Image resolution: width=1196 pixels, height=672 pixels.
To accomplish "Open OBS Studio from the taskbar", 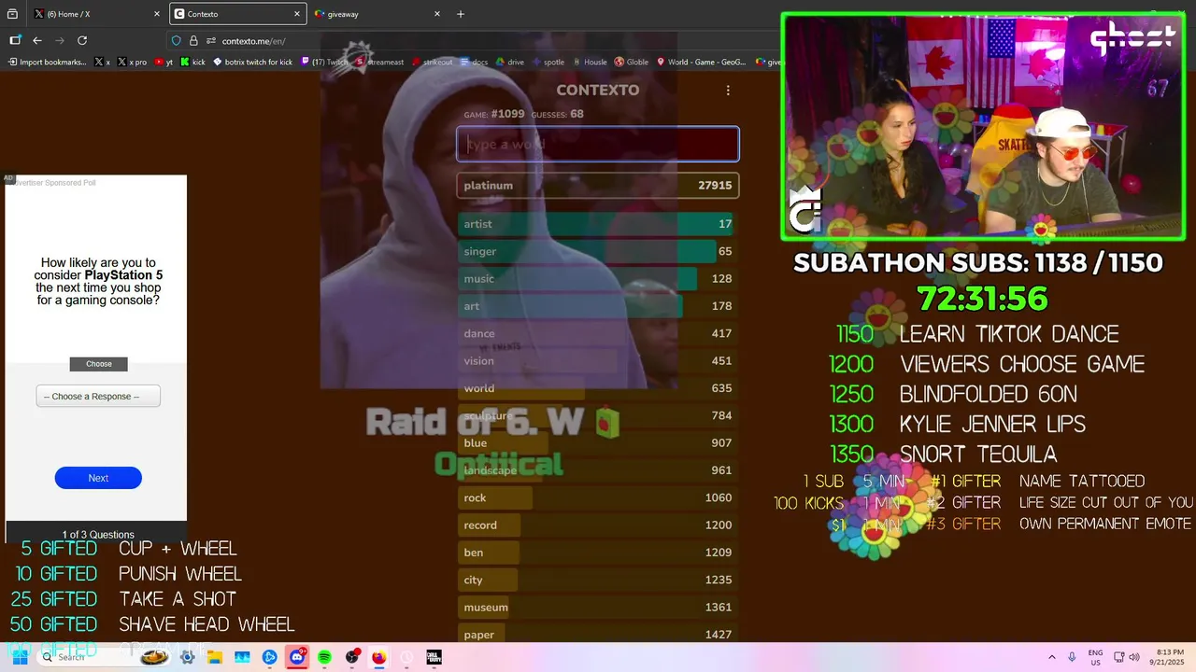I will tap(352, 657).
